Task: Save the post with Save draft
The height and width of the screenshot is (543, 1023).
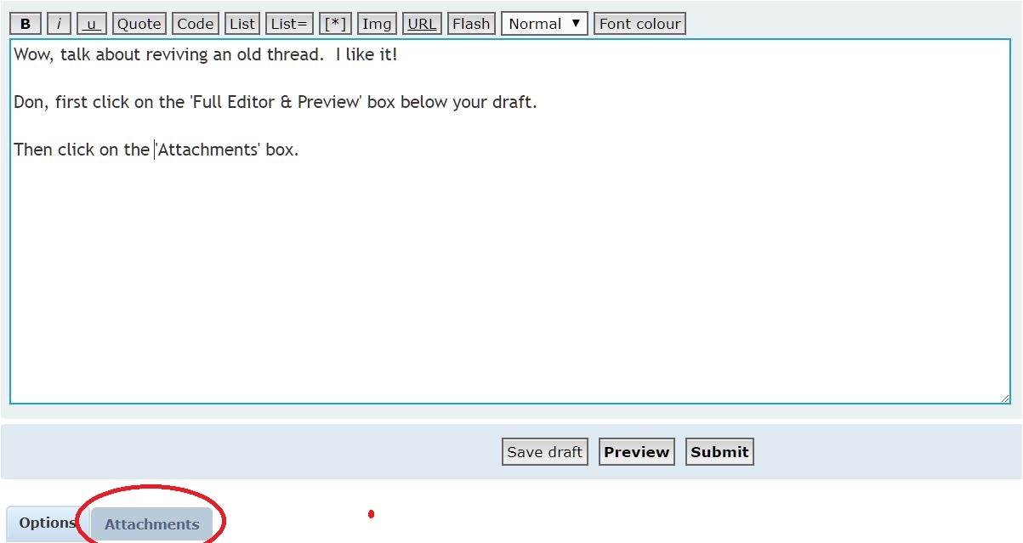Action: point(545,452)
